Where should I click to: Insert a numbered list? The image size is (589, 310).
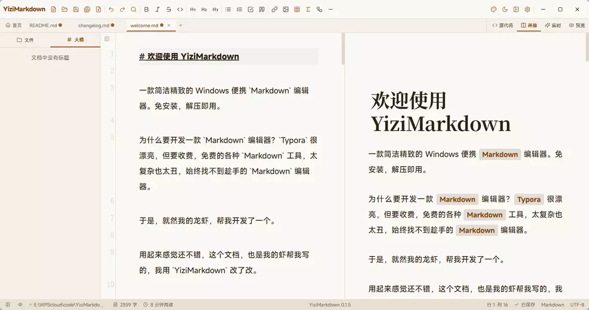tap(240, 9)
